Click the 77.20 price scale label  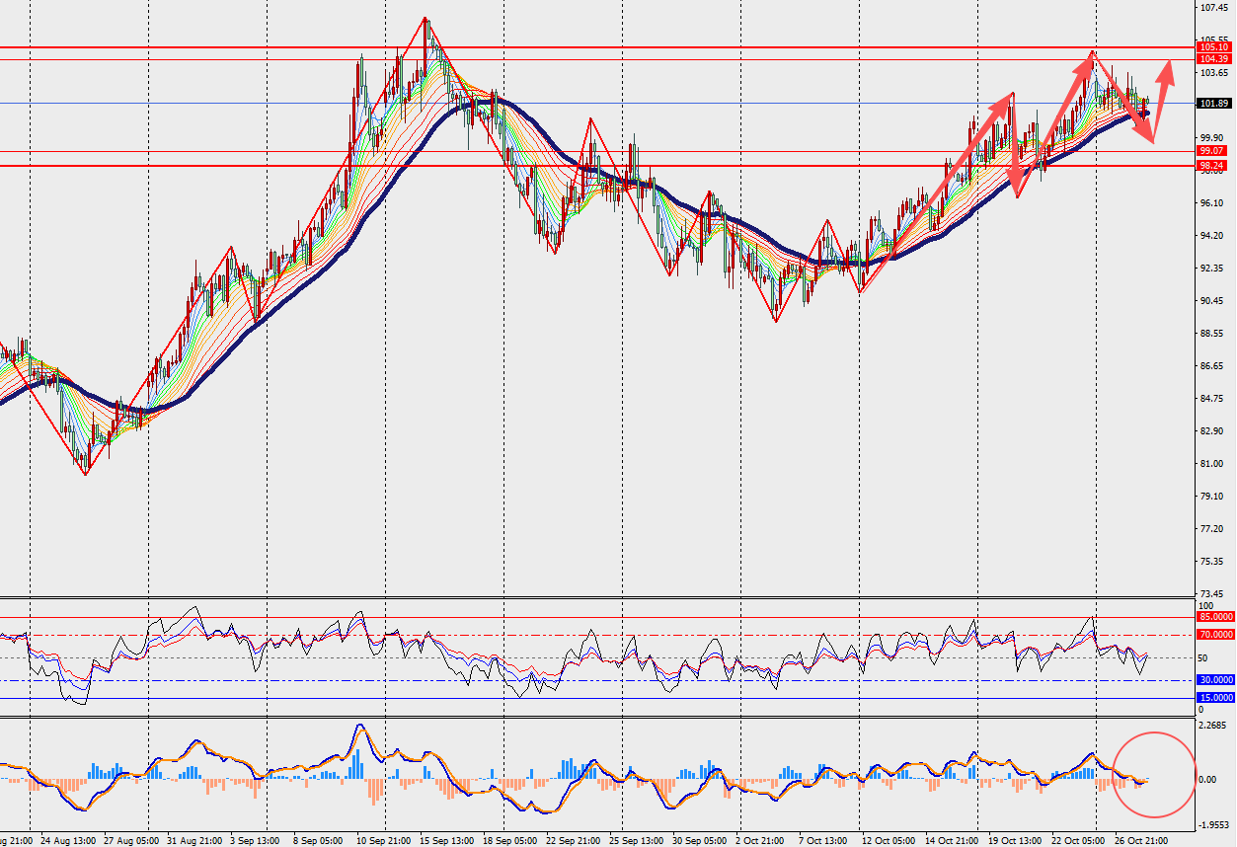1213,529
